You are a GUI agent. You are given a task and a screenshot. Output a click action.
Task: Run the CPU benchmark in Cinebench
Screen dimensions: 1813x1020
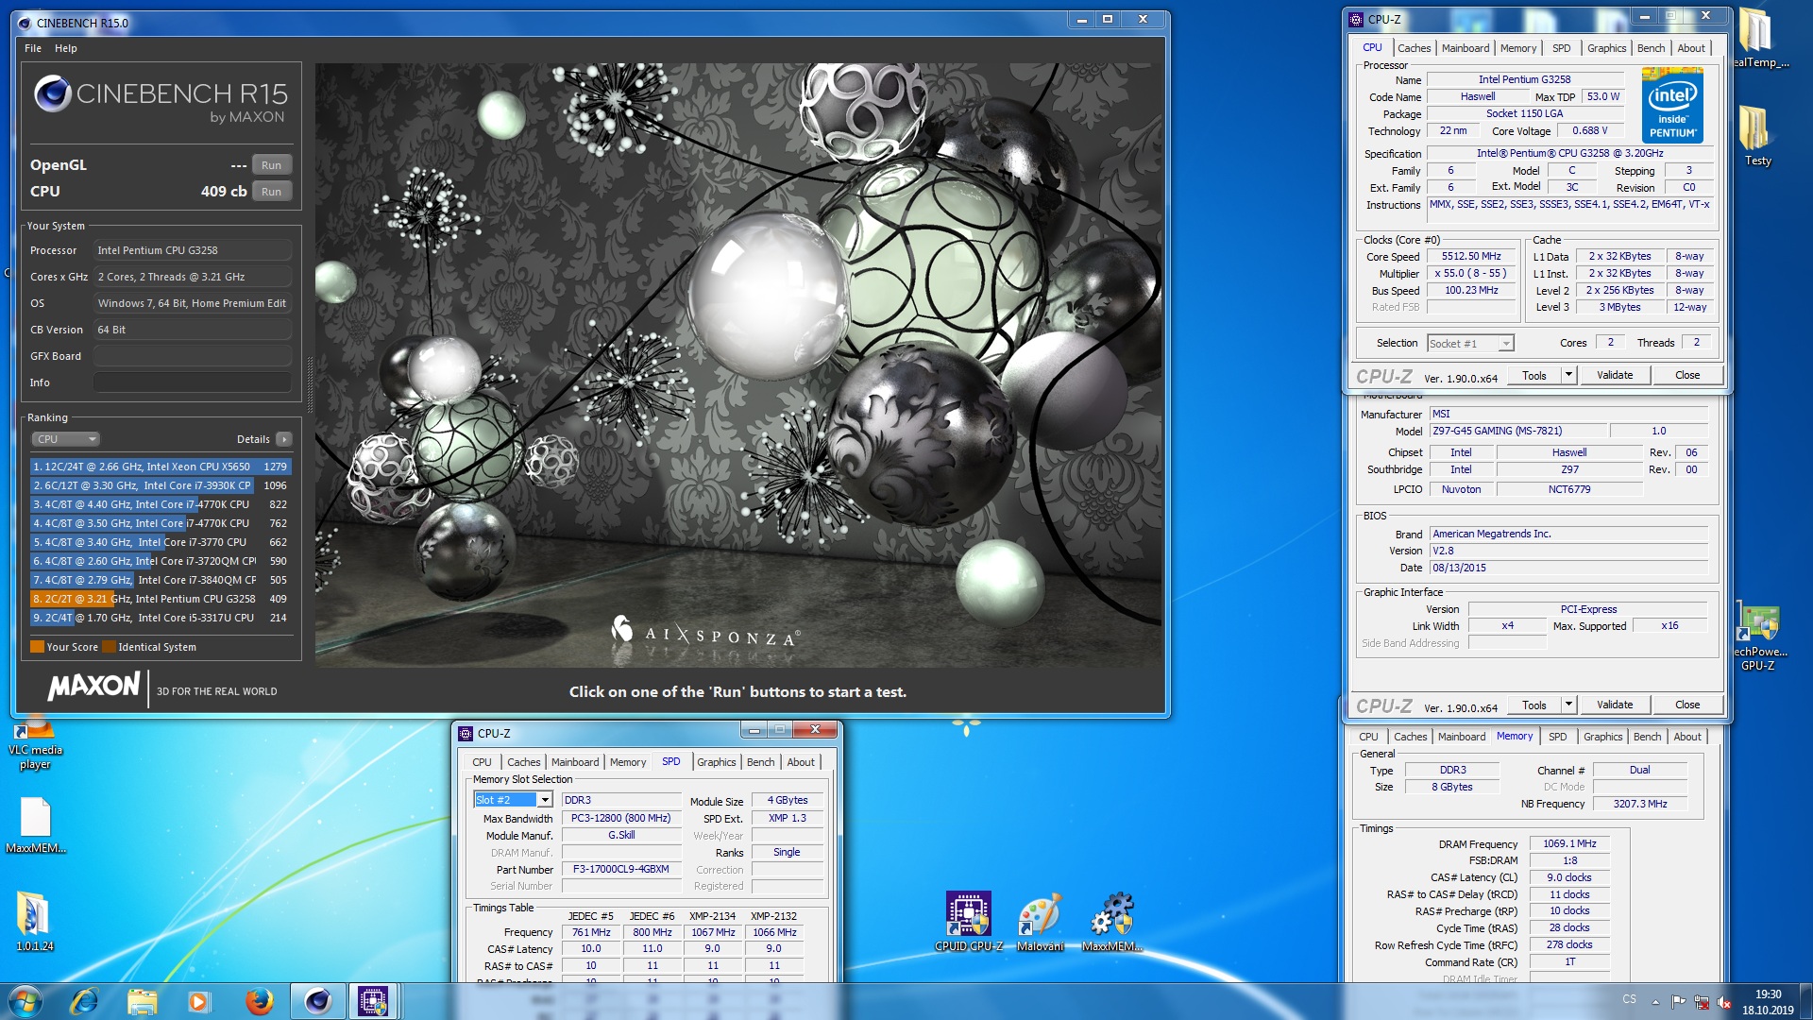click(x=271, y=192)
